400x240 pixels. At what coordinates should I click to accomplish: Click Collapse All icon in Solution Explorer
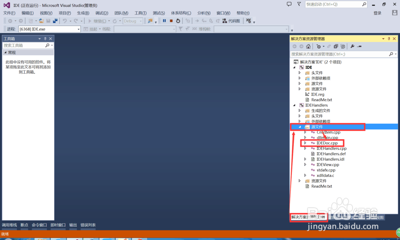(336, 46)
